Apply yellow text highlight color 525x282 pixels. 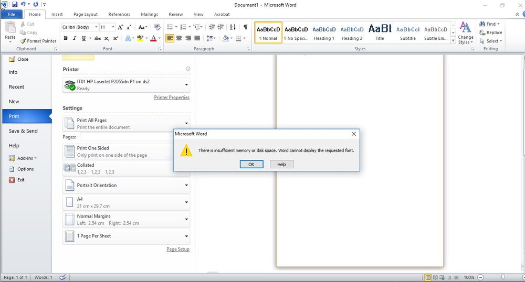(140, 38)
